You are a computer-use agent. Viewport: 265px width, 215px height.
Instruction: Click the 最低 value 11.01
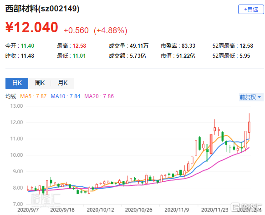[x=79, y=56]
